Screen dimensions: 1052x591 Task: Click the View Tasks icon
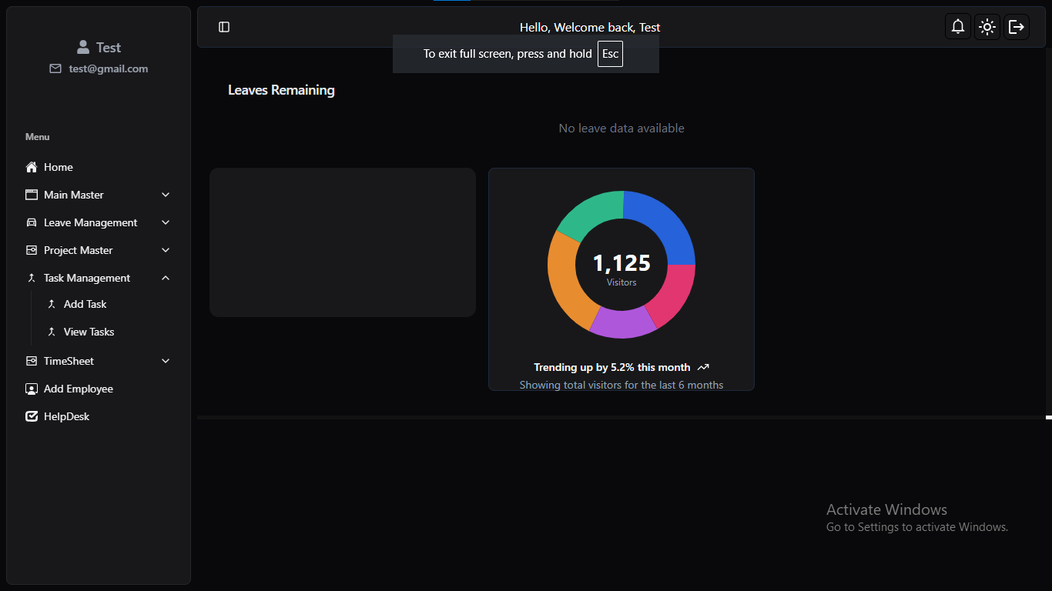pos(52,332)
